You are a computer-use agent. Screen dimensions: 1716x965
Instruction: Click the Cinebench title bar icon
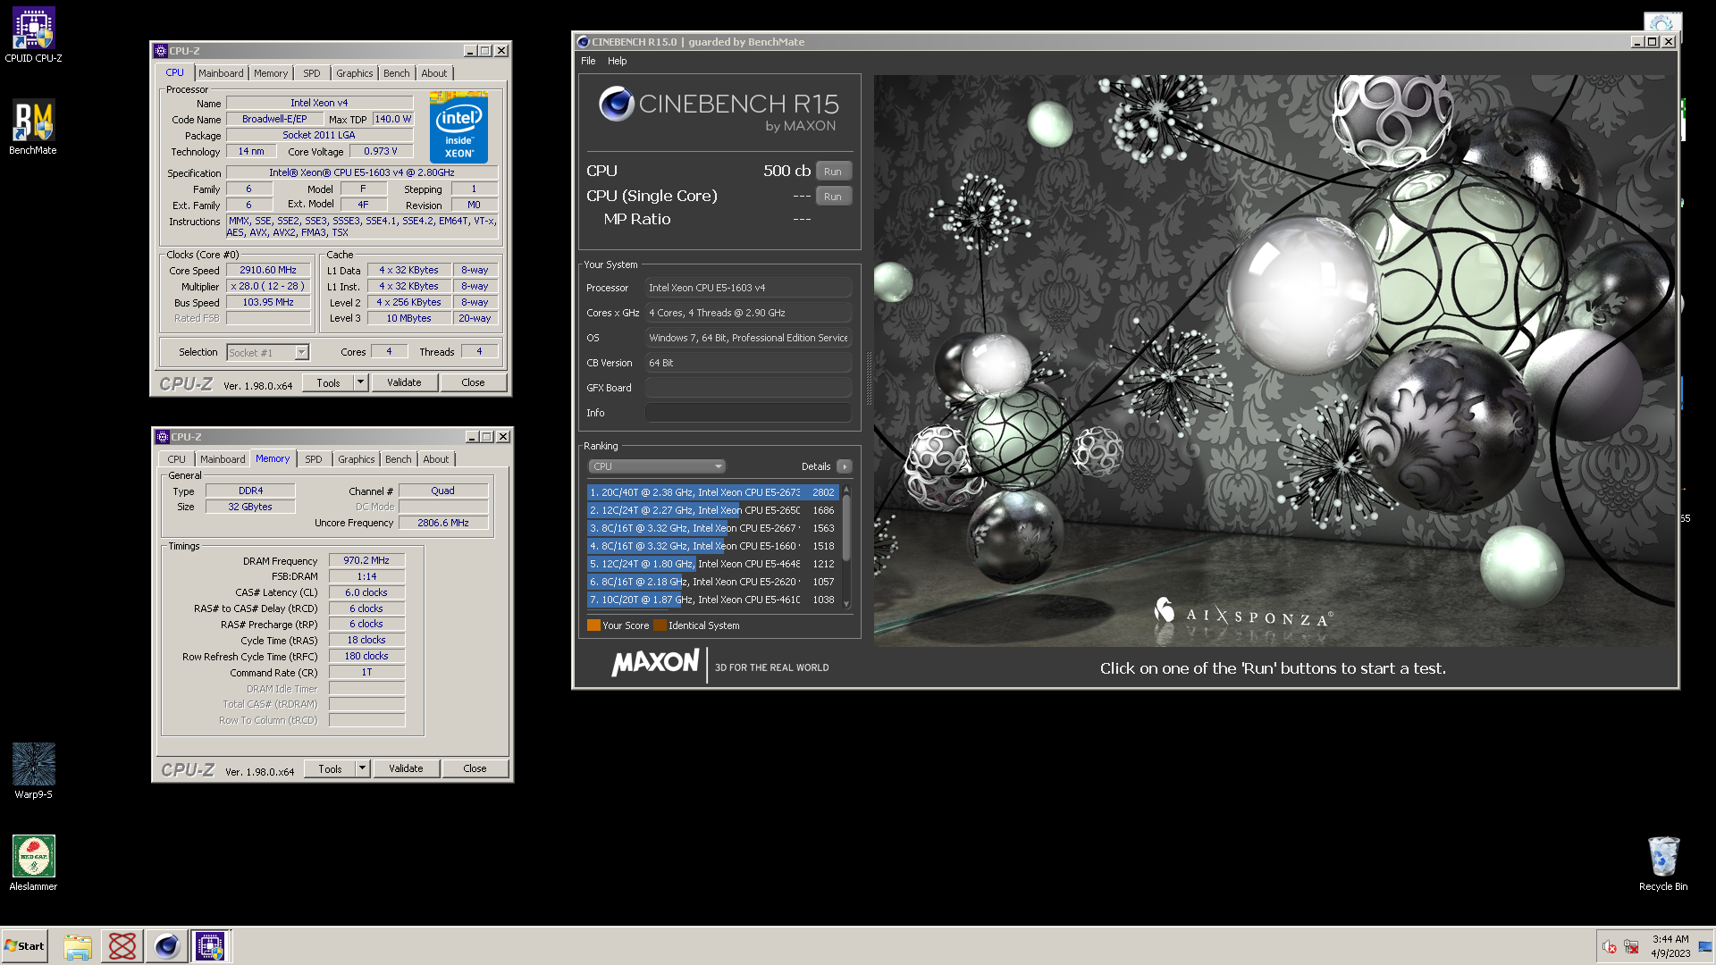click(583, 42)
